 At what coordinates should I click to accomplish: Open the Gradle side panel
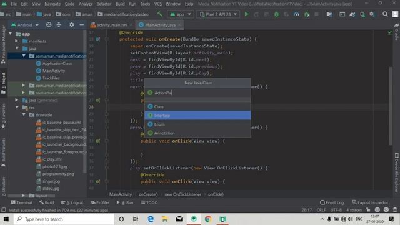[x=396, y=32]
